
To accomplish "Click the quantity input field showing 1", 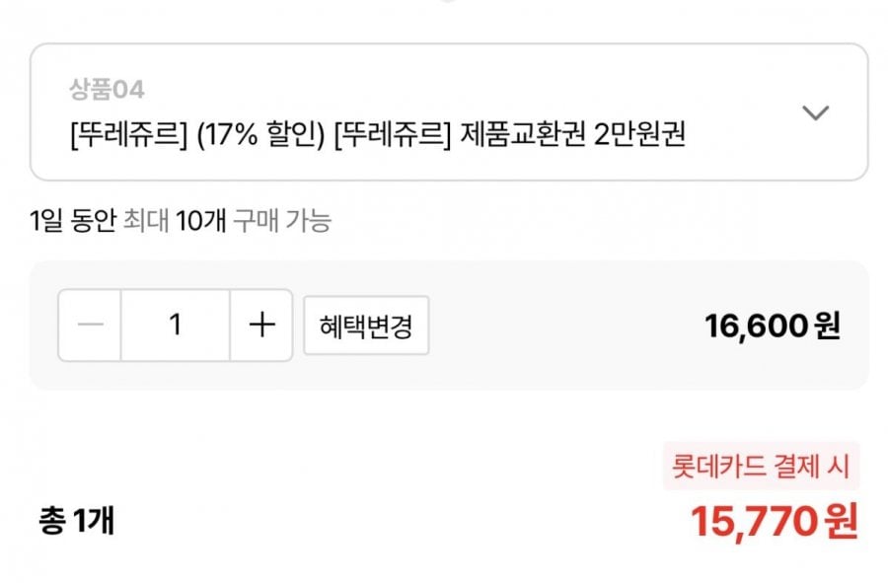I will (x=176, y=326).
